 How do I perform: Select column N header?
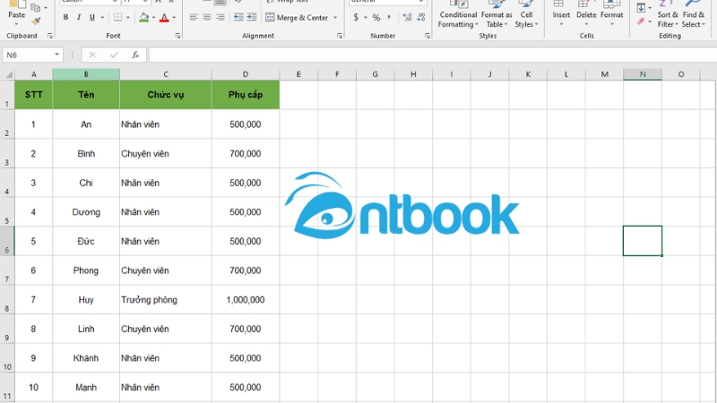pyautogui.click(x=643, y=74)
